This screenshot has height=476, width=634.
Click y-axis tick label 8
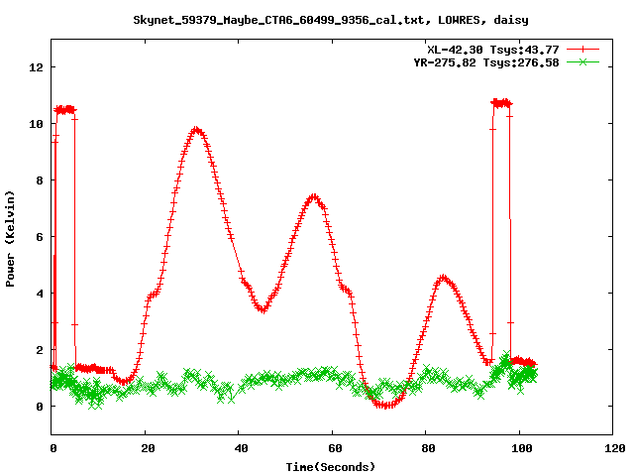40,180
